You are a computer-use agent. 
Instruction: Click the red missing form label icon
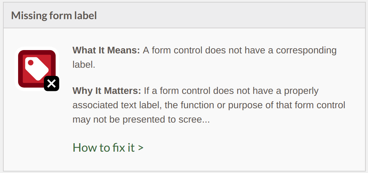[x=37, y=69]
